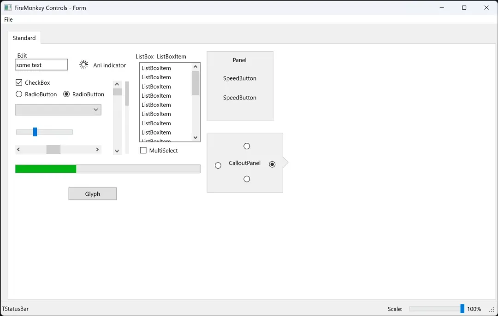Click the FireMonkey app icon in title bar

tap(8, 8)
